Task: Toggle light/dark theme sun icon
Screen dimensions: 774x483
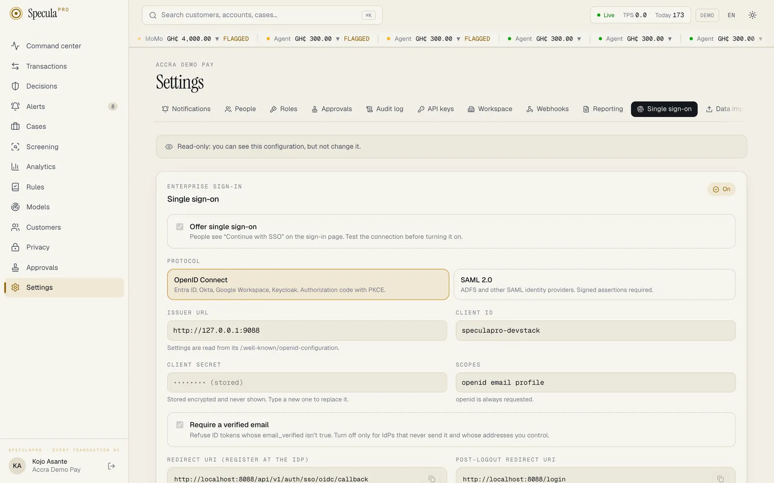Action: [752, 15]
